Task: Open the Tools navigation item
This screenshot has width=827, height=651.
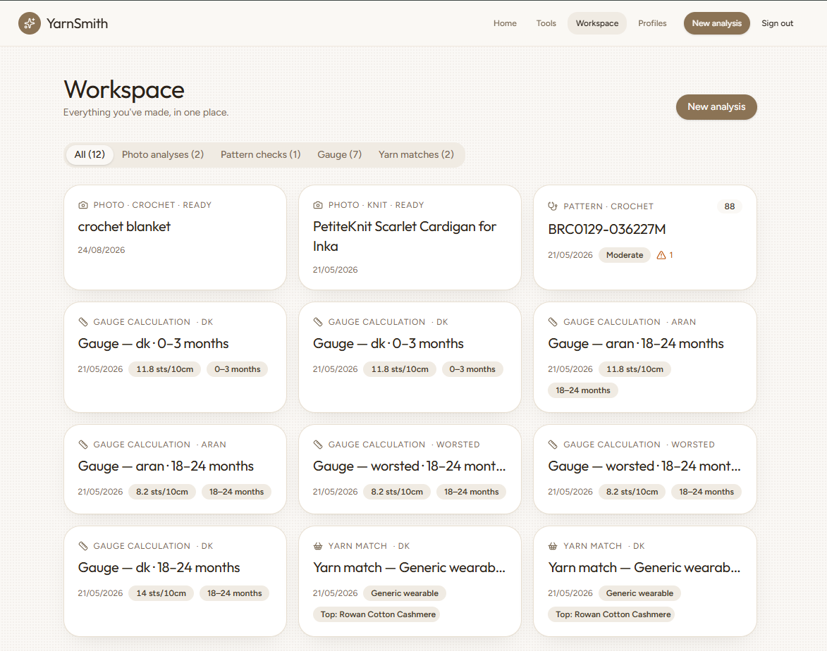Action: [x=546, y=23]
